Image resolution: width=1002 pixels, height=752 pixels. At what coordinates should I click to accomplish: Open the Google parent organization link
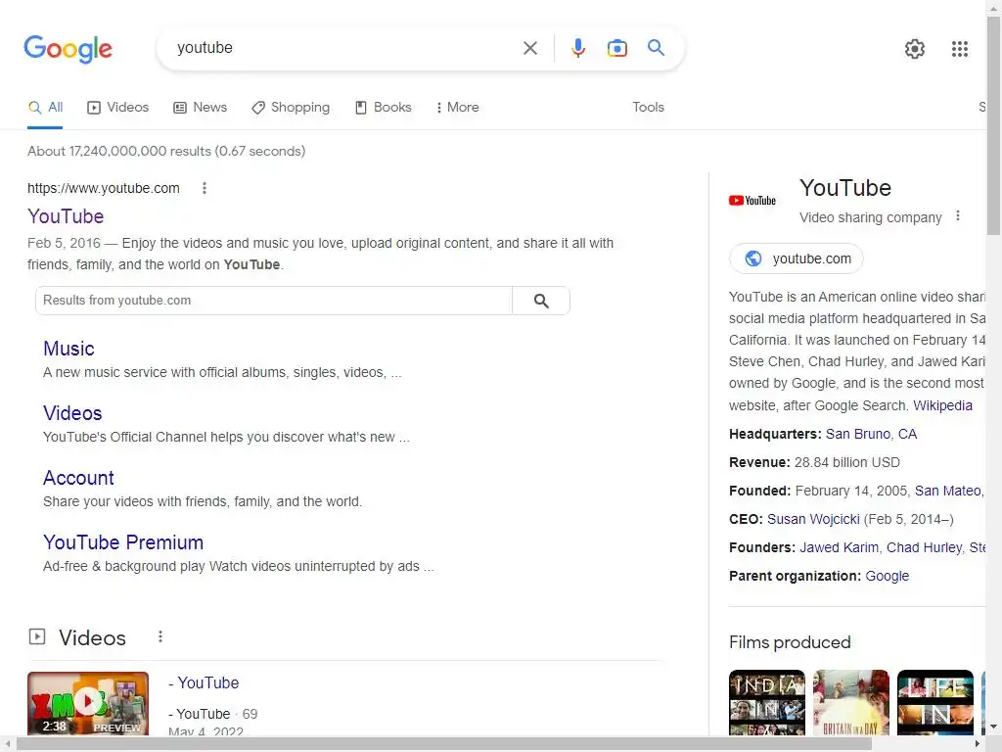point(887,576)
